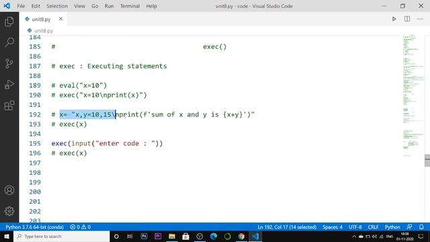Open Cortana circle on the taskbar
Screen dimensions: 430x242
(116, 236)
